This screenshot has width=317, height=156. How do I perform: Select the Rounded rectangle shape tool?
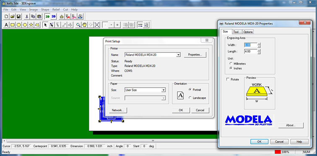tap(18, 25)
